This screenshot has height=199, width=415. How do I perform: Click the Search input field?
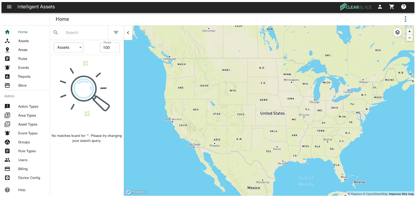pos(84,33)
